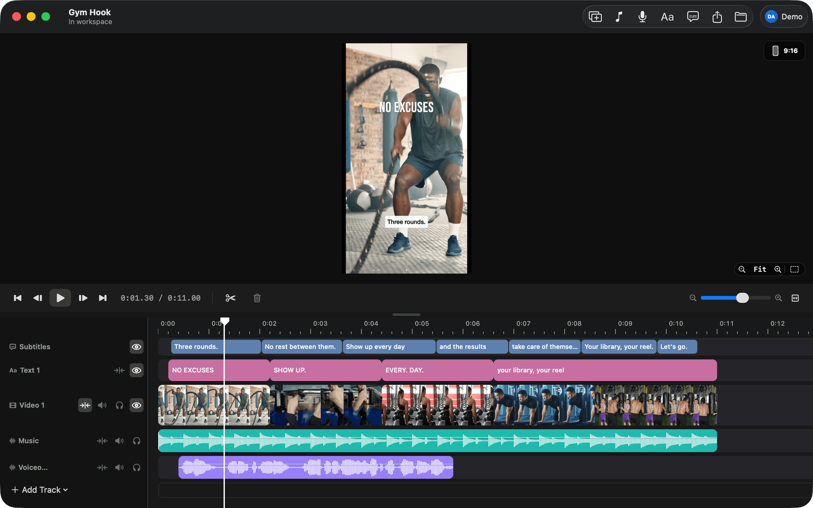Click the share export icon

point(717,17)
